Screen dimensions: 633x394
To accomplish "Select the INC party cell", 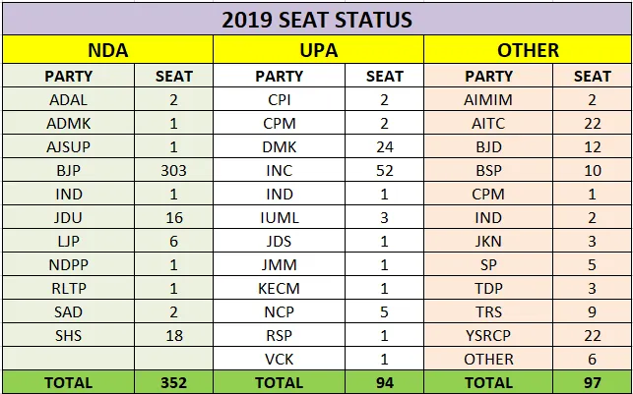I will pyautogui.click(x=279, y=169).
